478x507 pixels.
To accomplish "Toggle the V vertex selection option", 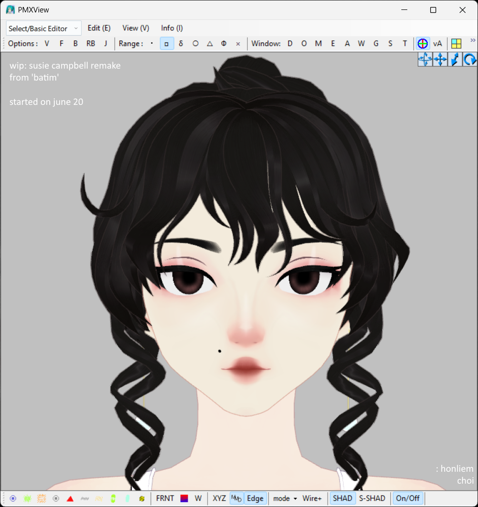I will [x=47, y=44].
